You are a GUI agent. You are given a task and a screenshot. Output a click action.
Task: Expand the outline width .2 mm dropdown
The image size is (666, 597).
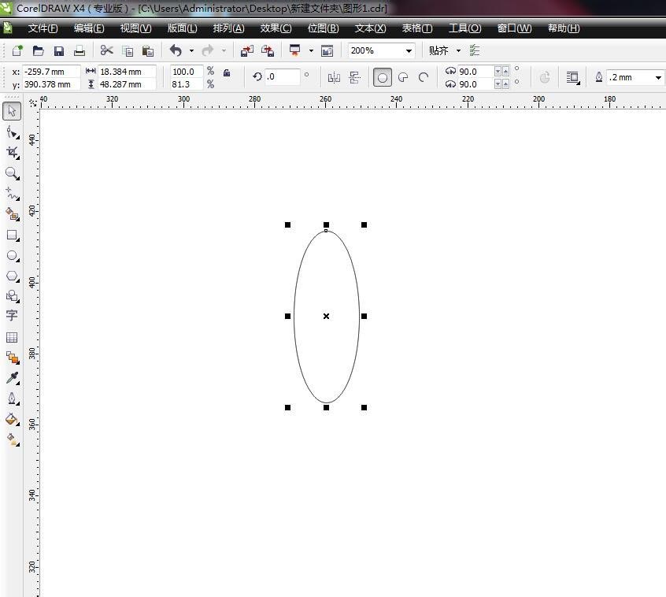pyautogui.click(x=658, y=77)
